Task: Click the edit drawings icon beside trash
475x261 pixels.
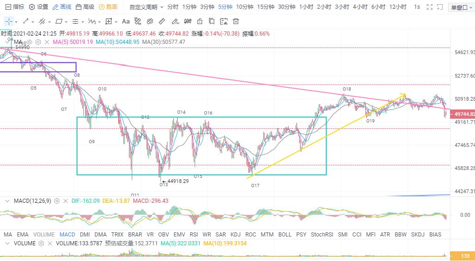Action: coord(224,21)
